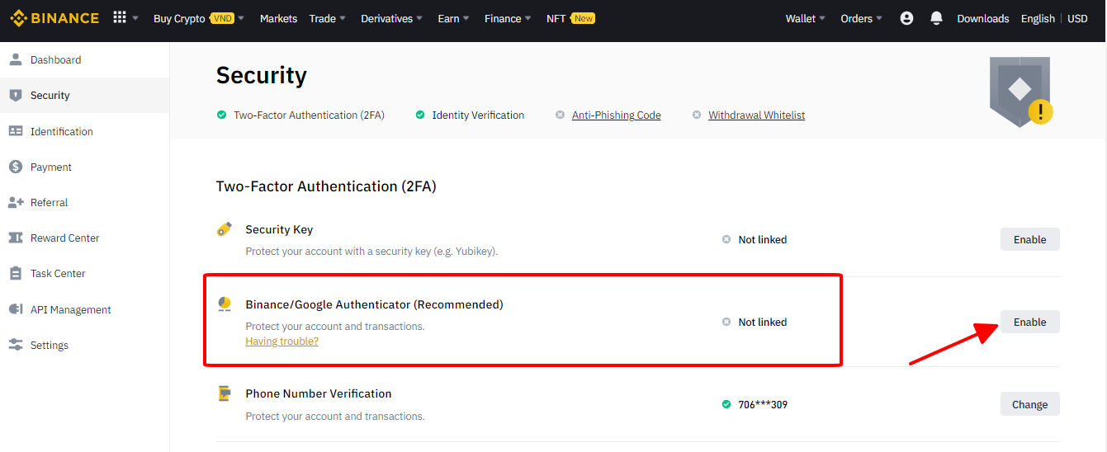Click the Binance/Google Authenticator icon

tap(225, 304)
